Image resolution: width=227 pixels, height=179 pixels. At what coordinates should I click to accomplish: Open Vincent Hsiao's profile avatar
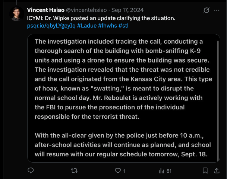point(16,14)
